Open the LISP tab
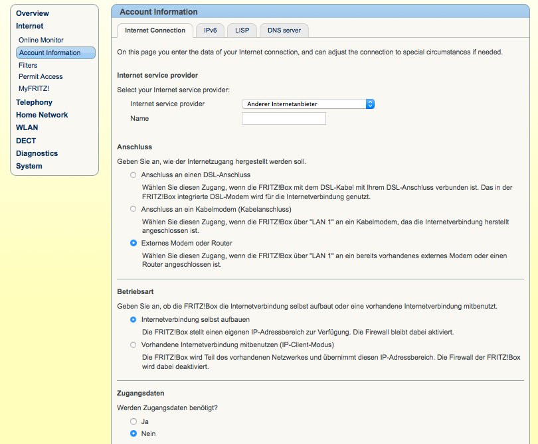Image resolution: width=538 pixels, height=444 pixels. (x=242, y=31)
